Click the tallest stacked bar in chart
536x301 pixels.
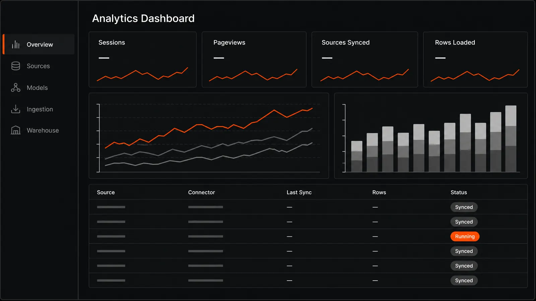click(x=511, y=139)
